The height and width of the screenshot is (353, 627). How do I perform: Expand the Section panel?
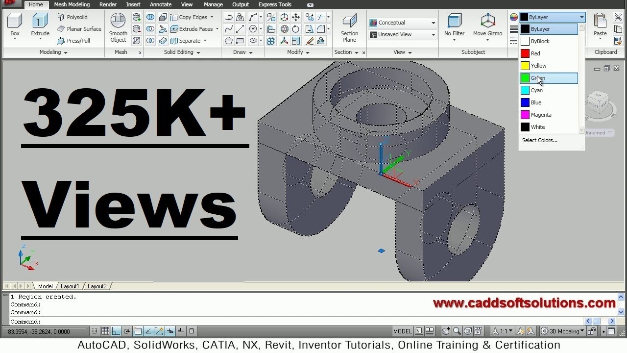[346, 52]
